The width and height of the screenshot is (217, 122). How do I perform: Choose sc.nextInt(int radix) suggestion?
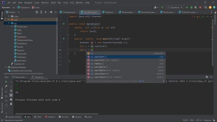(x=126, y=60)
